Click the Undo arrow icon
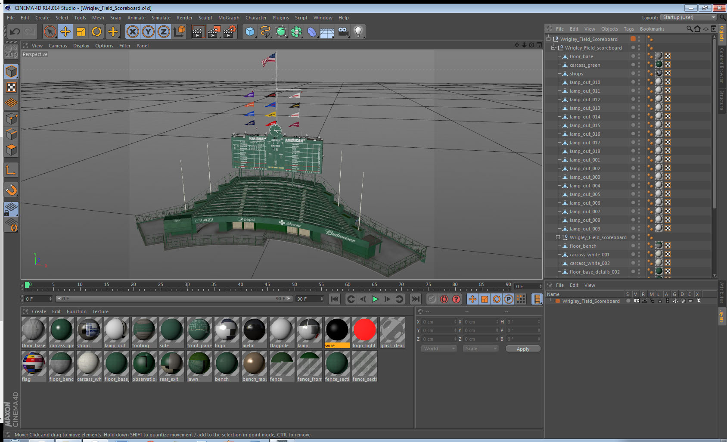The height and width of the screenshot is (442, 727). (x=15, y=31)
